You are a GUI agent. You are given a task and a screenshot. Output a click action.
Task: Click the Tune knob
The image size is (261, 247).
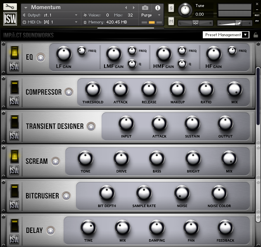pos(185,10)
